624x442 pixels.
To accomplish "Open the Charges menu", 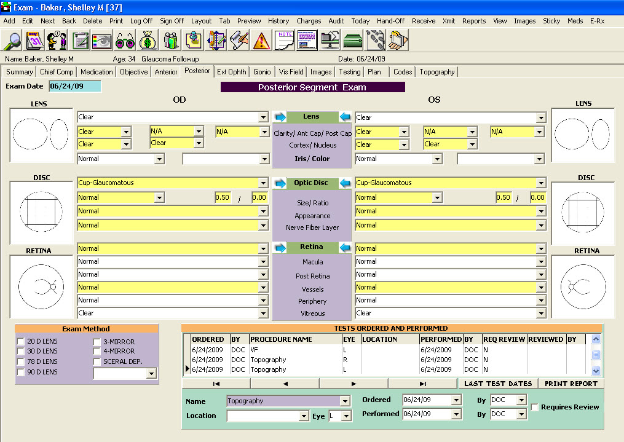I will (x=309, y=21).
